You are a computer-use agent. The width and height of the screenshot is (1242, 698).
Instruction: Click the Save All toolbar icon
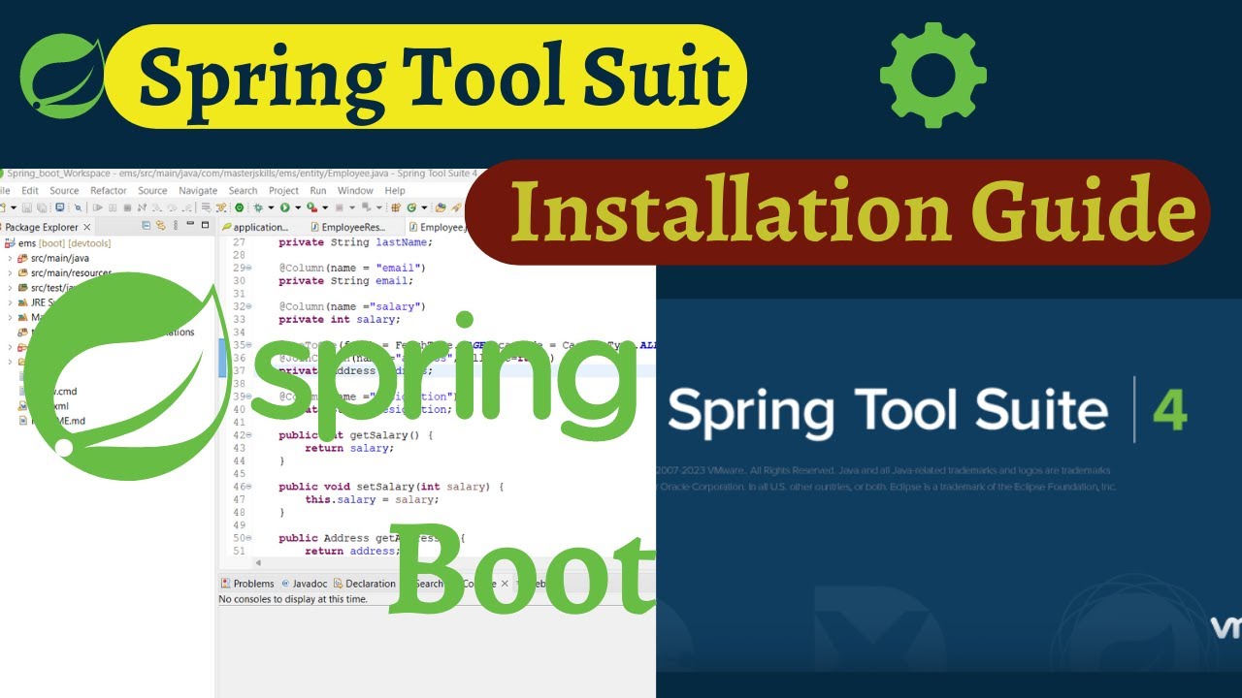(42, 207)
